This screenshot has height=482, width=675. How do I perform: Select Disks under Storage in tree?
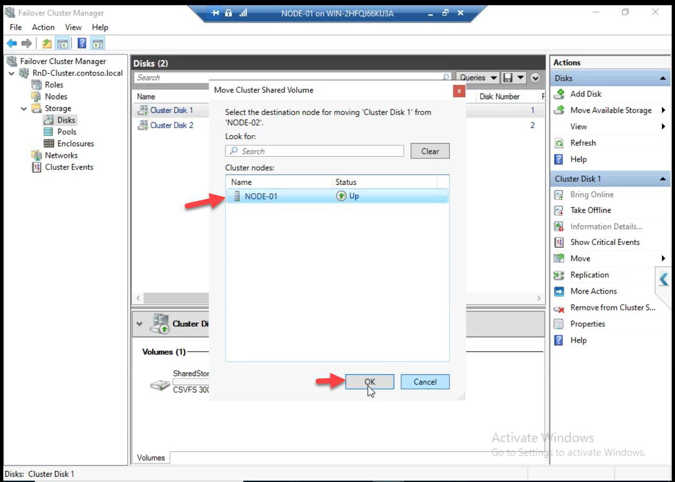pyautogui.click(x=66, y=120)
